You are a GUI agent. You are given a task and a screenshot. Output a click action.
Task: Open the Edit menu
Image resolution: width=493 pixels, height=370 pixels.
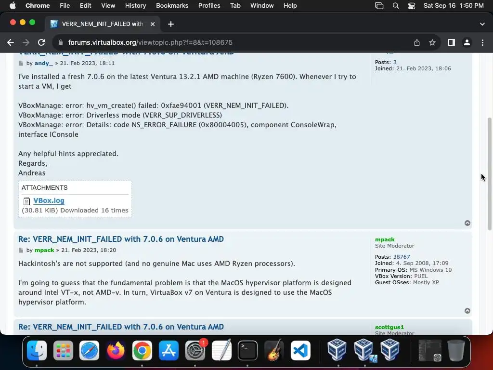pos(86,6)
